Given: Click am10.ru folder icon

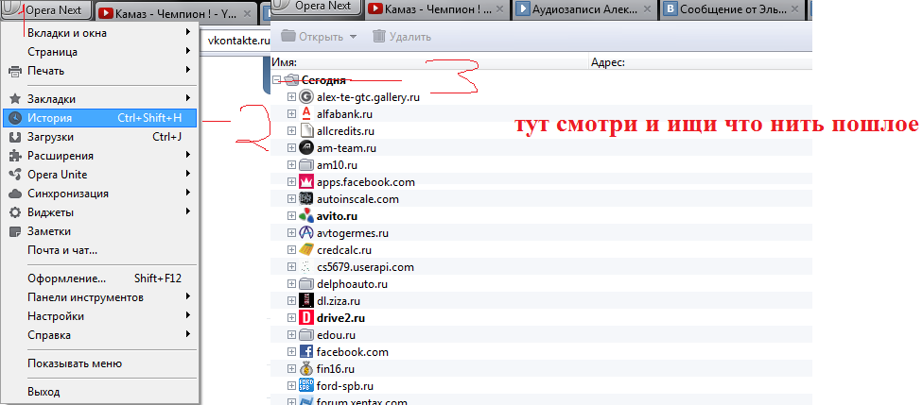Looking at the screenshot, I should pyautogui.click(x=306, y=165).
